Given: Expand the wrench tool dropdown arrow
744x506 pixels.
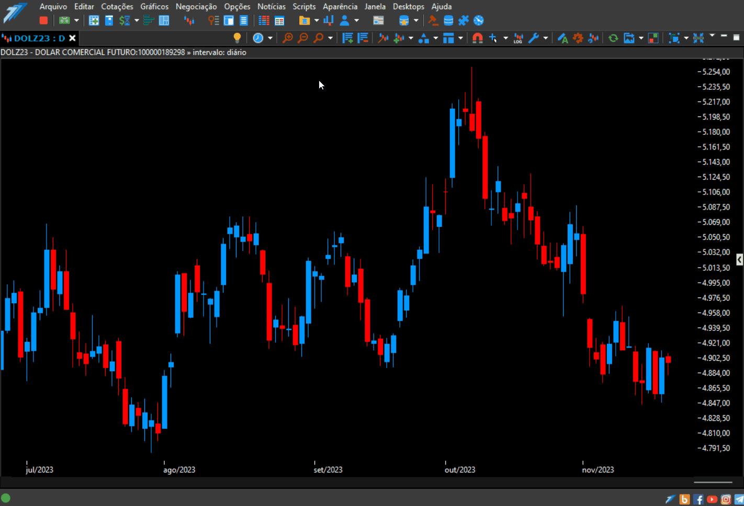Looking at the screenshot, I should (545, 38).
